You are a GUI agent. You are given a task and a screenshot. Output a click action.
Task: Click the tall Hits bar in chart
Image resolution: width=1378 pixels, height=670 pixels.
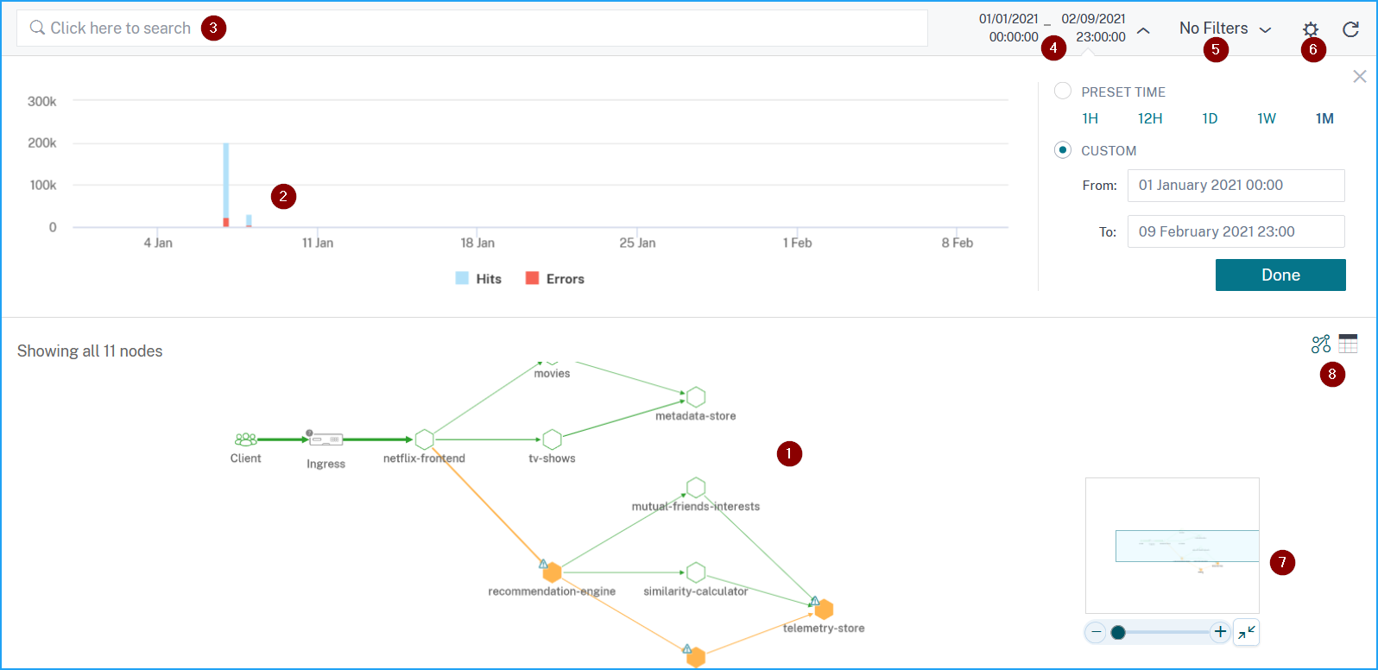pos(226,180)
